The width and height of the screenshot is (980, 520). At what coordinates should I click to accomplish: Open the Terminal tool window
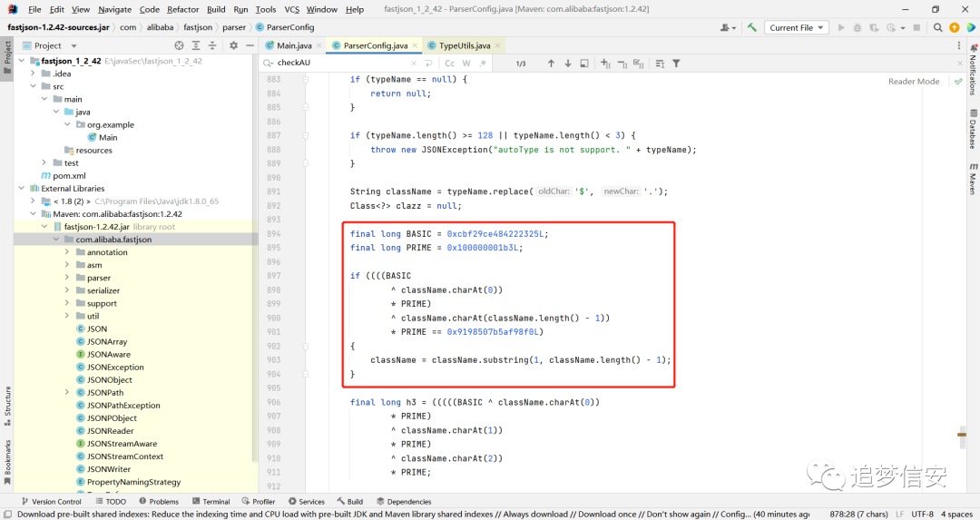[x=211, y=501]
